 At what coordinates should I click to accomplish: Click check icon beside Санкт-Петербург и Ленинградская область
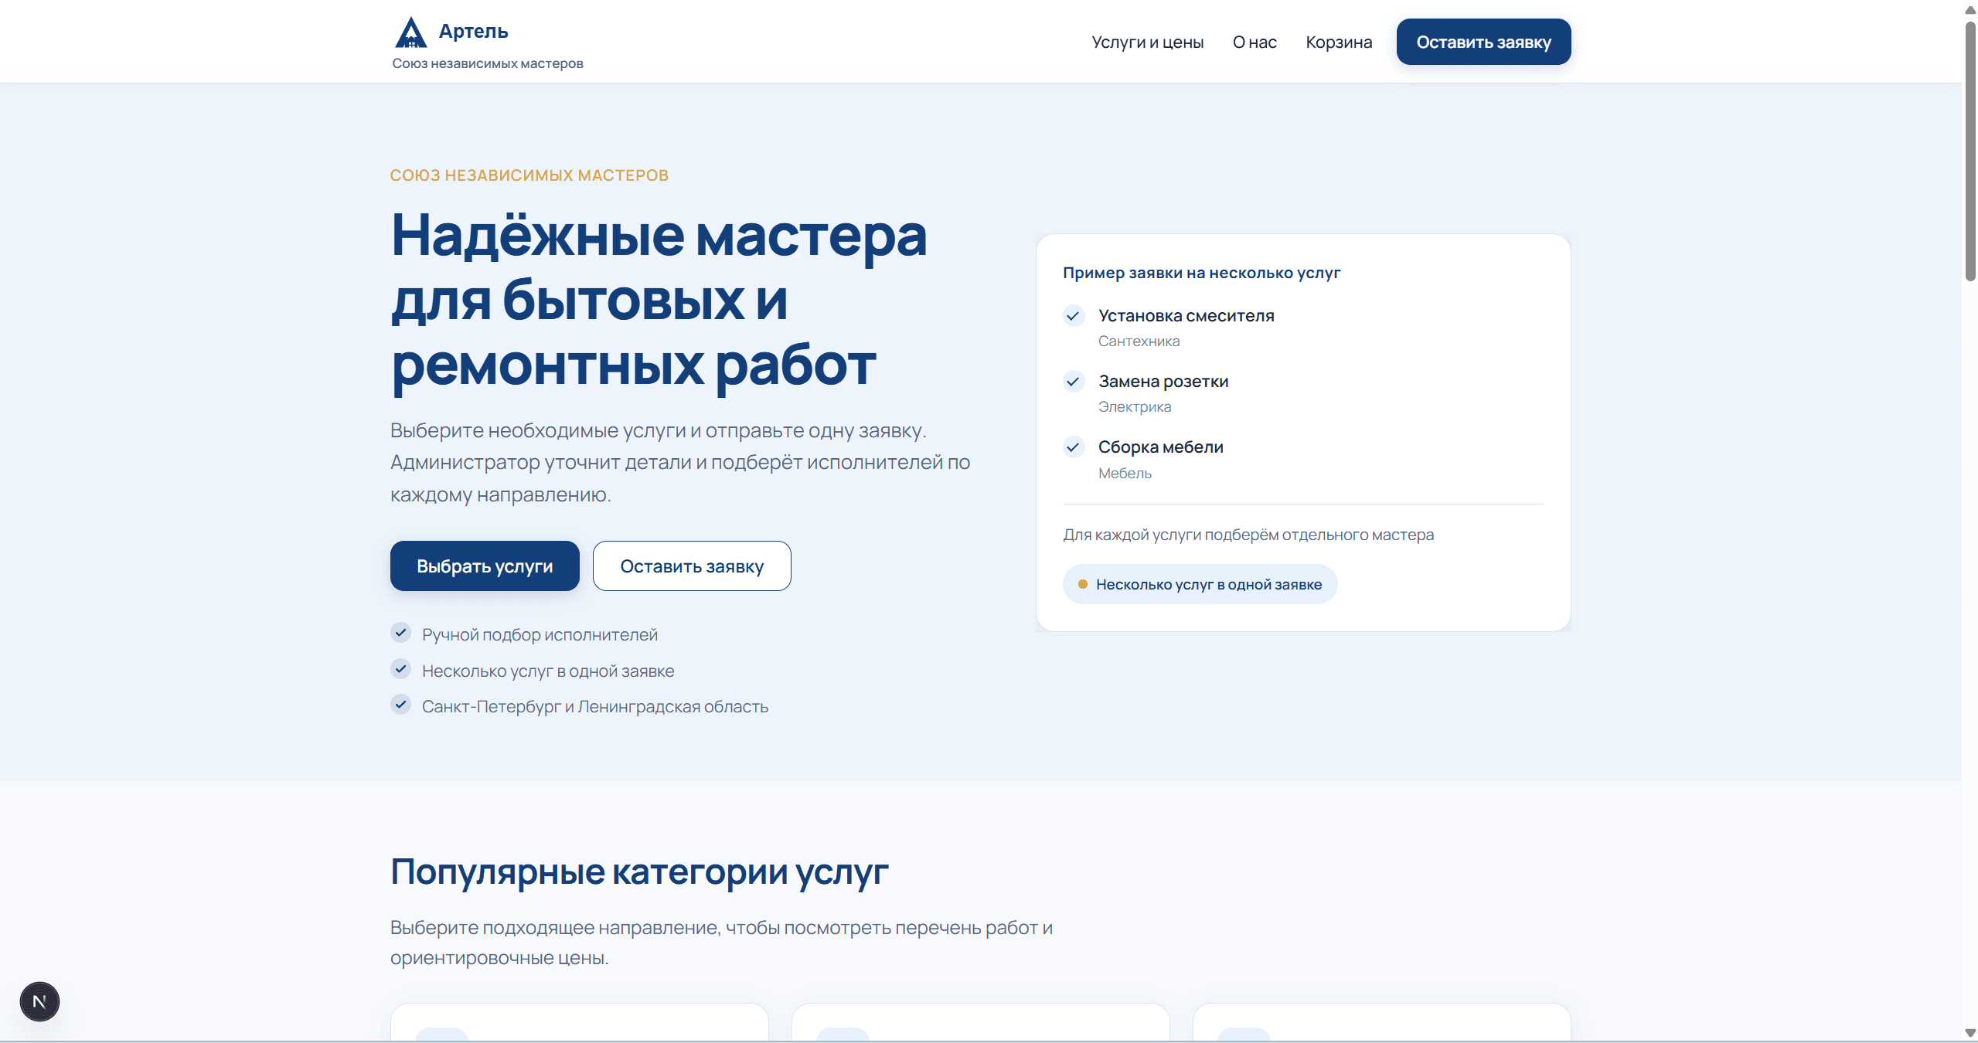click(x=400, y=705)
